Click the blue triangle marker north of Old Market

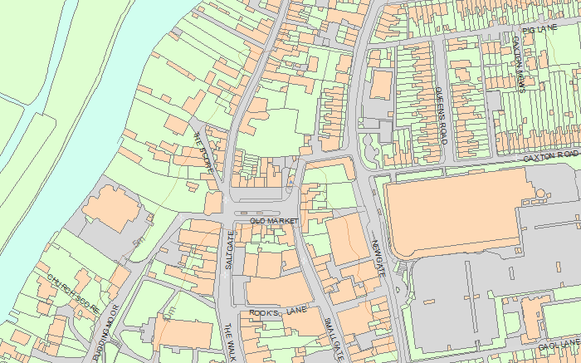tap(291, 182)
